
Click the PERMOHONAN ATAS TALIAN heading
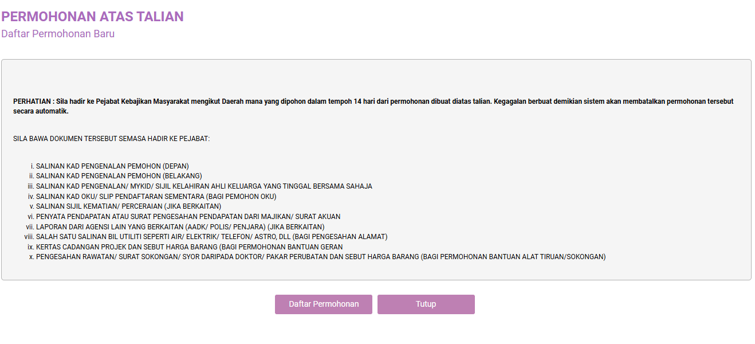[92, 16]
